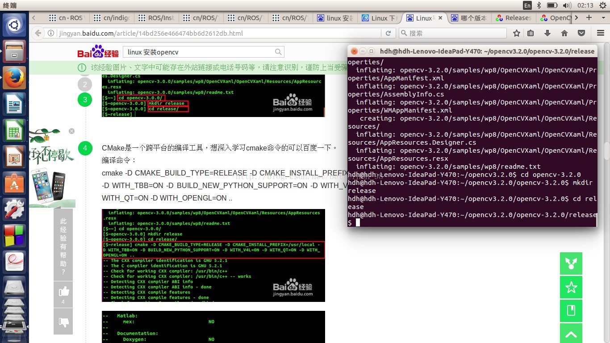Click the terminal command prompt cursor
This screenshot has width=610, height=343.
[x=358, y=222]
